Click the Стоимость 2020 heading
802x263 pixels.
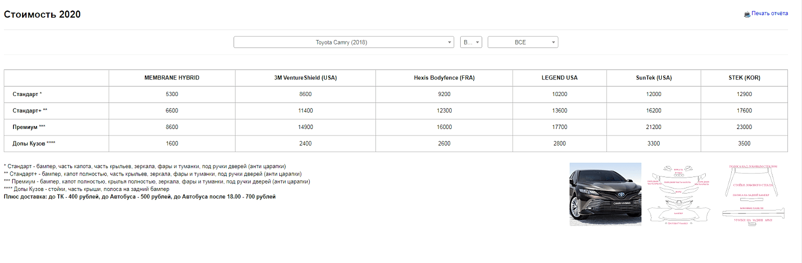[x=42, y=14]
